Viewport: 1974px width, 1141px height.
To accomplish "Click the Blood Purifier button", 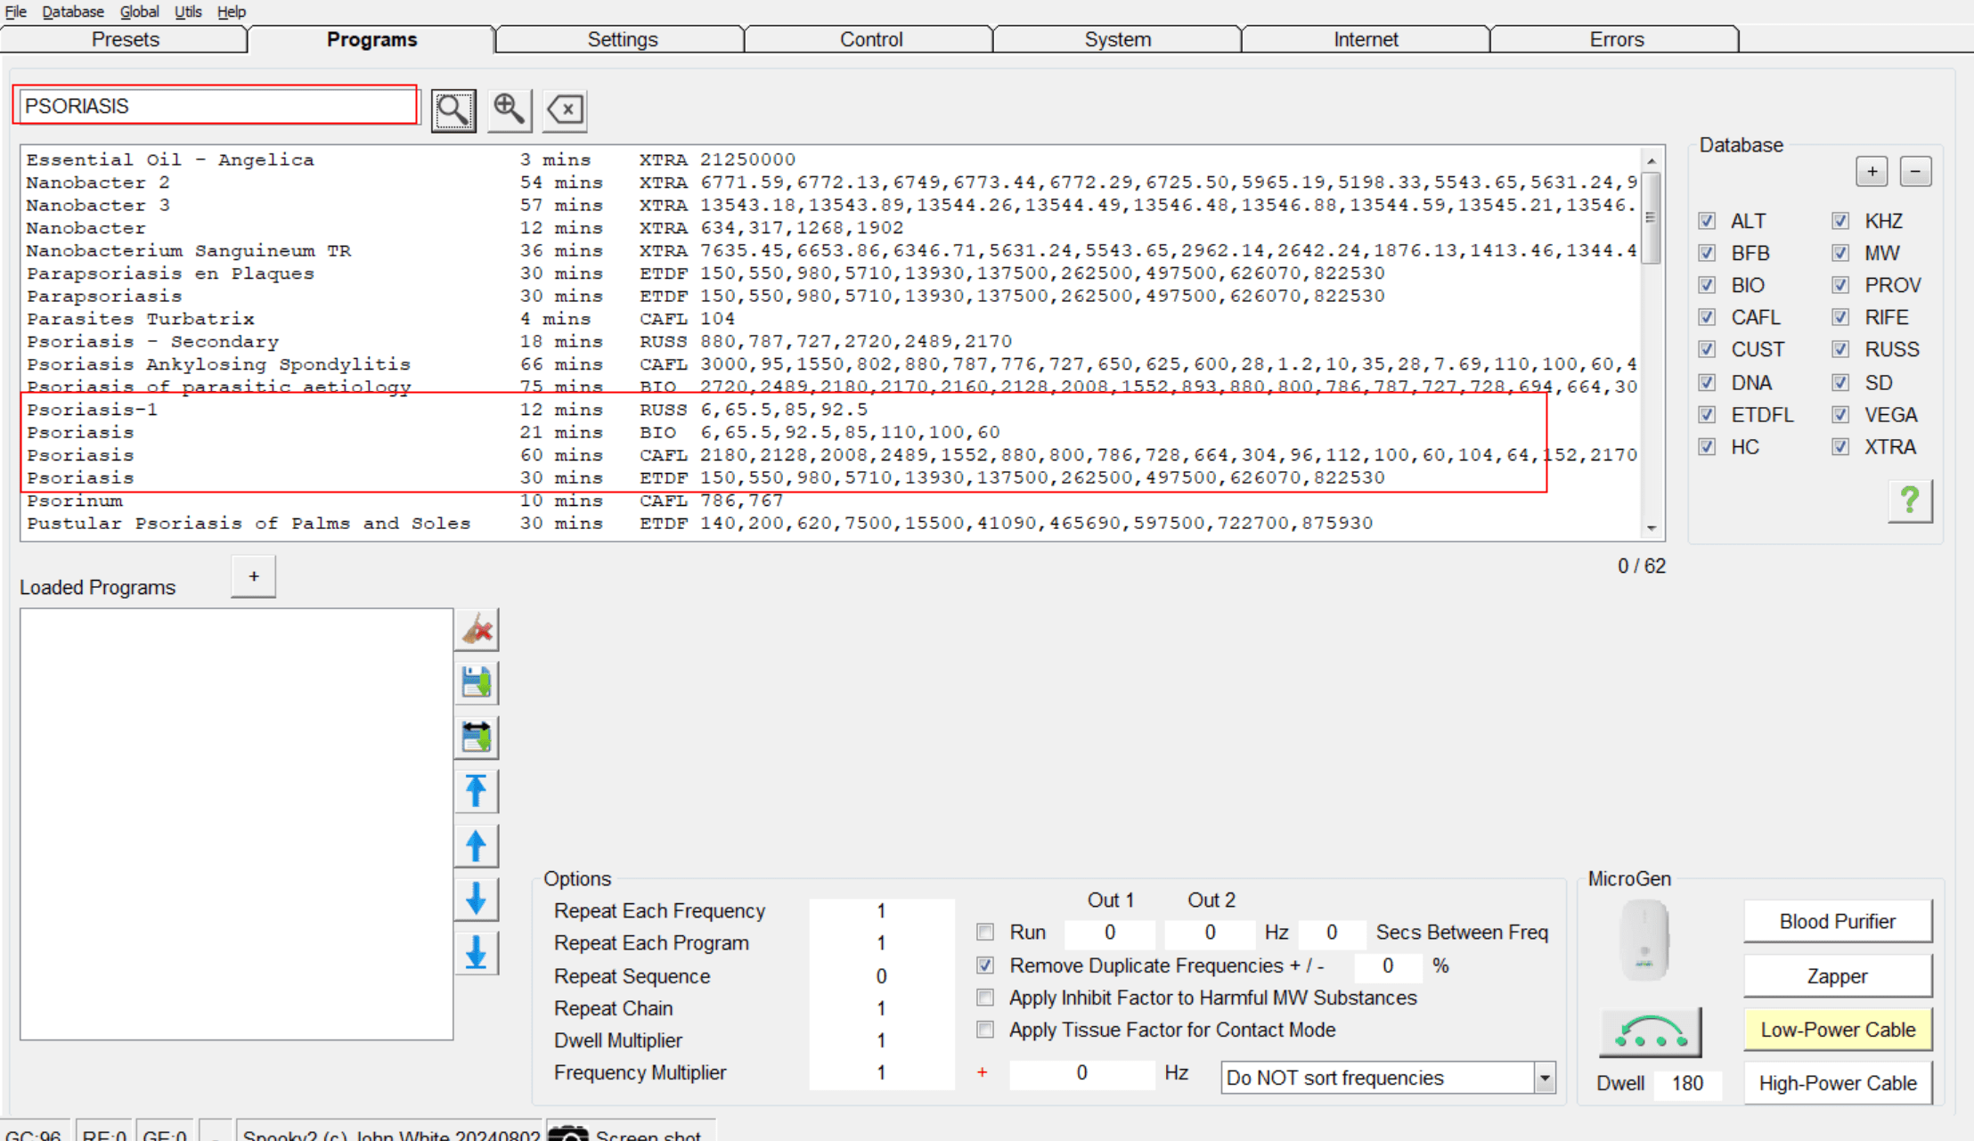I will pyautogui.click(x=1838, y=921).
